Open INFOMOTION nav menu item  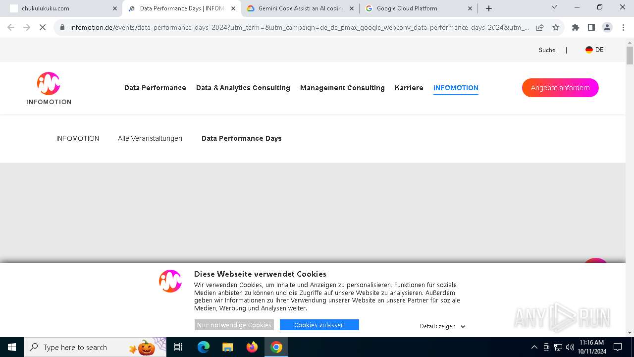pos(456,88)
